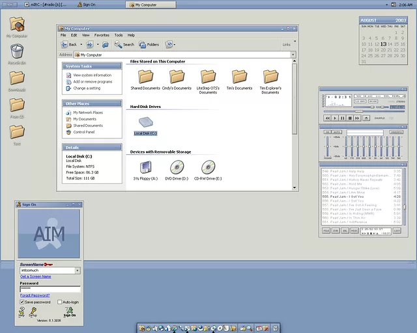The width and height of the screenshot is (417, 333).
Task: Open the 3½ Floppy (A:) drive
Action: click(x=145, y=168)
